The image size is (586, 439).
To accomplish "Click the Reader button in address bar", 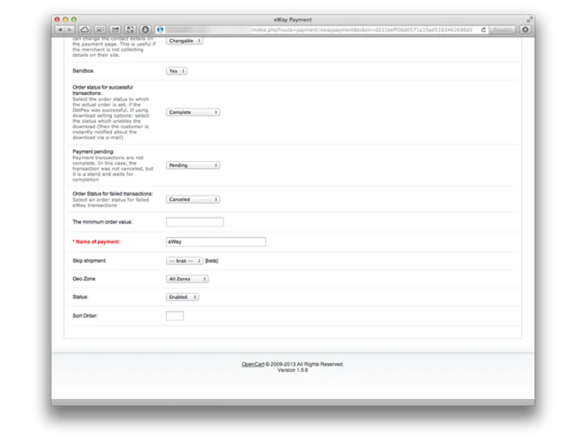I will (502, 29).
